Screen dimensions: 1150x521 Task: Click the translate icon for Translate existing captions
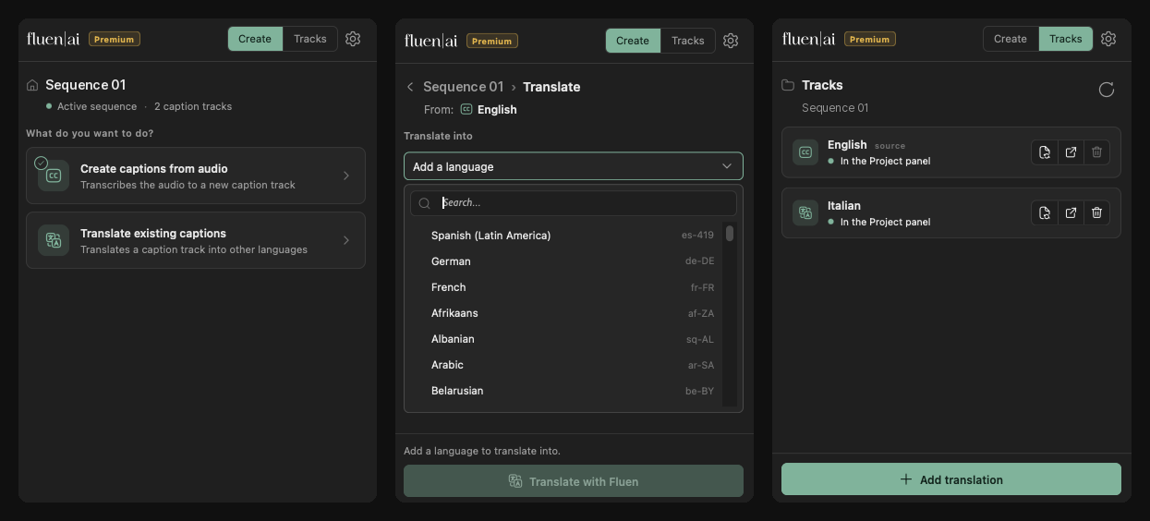(54, 240)
